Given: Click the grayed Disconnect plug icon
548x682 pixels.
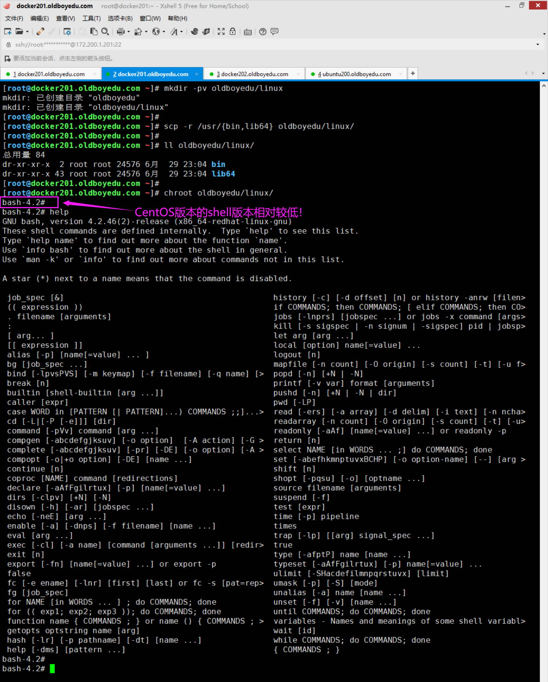Looking at the screenshot, I should 52,32.
